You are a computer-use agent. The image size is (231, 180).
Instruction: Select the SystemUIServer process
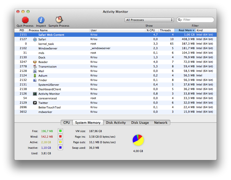pyautogui.click(x=115, y=85)
